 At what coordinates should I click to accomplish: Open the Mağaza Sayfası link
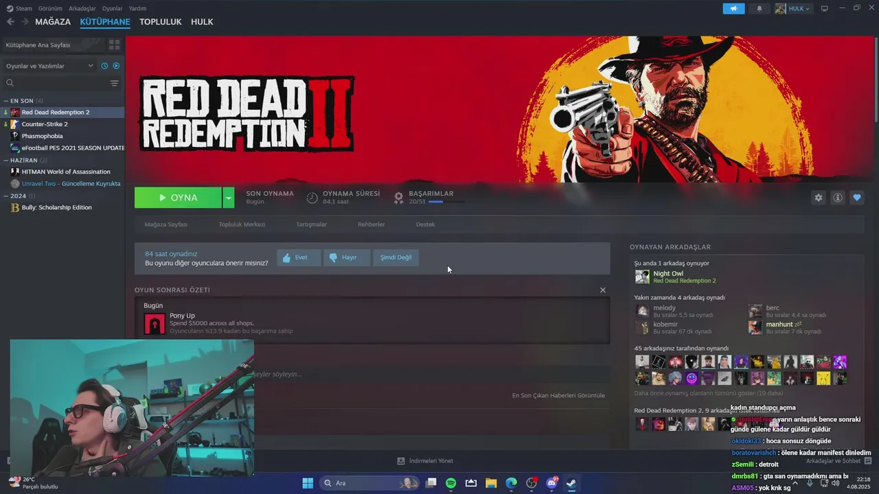(x=165, y=224)
